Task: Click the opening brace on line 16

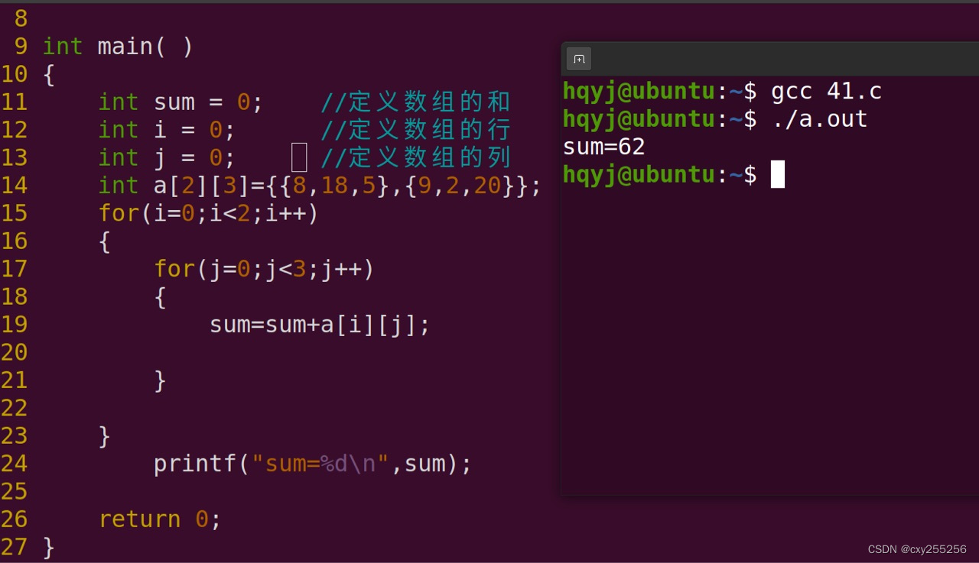Action: [105, 241]
